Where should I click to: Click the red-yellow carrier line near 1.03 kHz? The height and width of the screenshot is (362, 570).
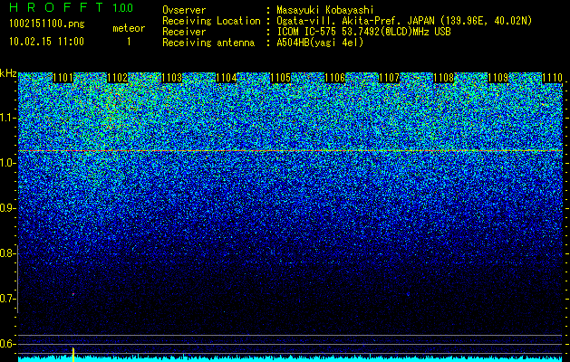click(x=291, y=150)
